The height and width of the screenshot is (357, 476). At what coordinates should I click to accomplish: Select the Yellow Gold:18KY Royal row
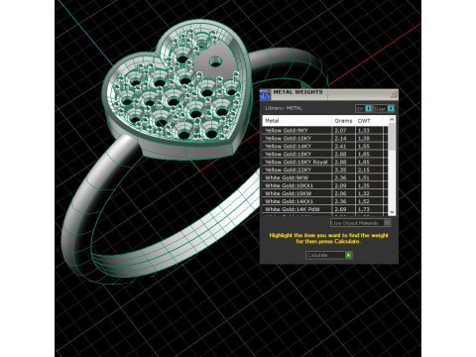coord(325,162)
